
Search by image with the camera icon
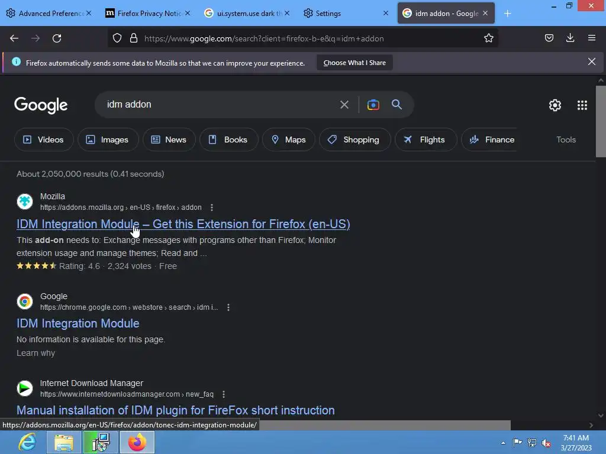click(373, 105)
